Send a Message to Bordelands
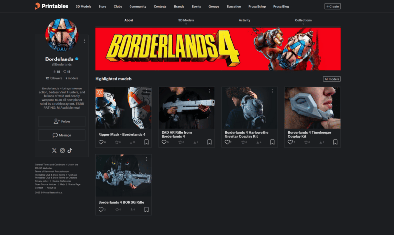 point(62,135)
